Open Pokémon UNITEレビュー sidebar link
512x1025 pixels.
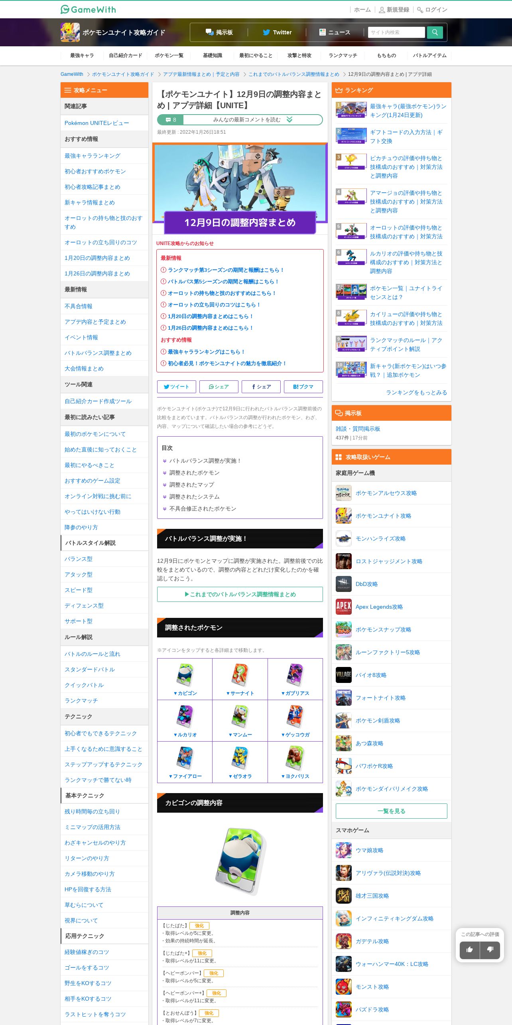click(x=104, y=123)
